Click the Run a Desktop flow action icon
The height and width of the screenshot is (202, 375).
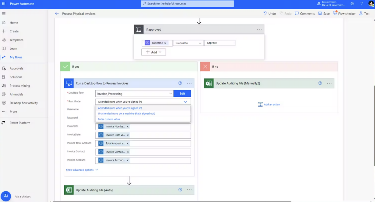click(x=69, y=83)
